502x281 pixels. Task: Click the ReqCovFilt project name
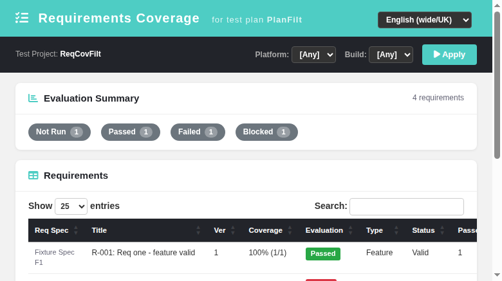80,54
